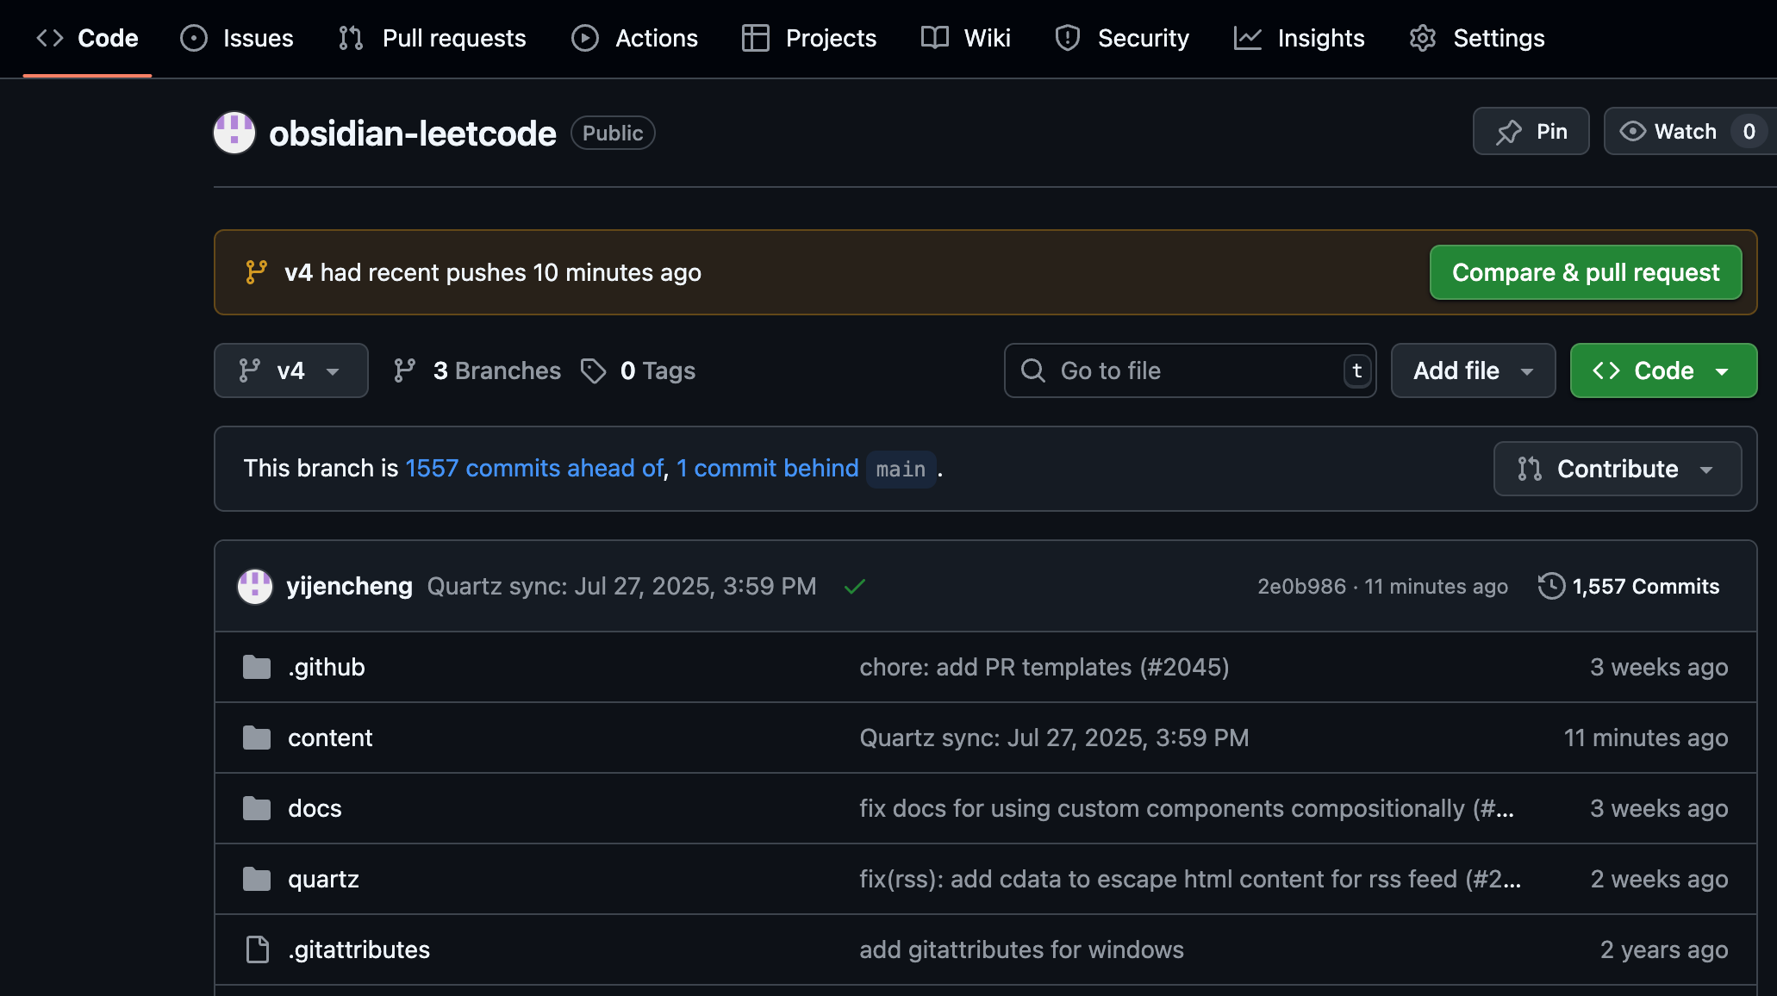Click the tag icon next to Tags

point(593,370)
